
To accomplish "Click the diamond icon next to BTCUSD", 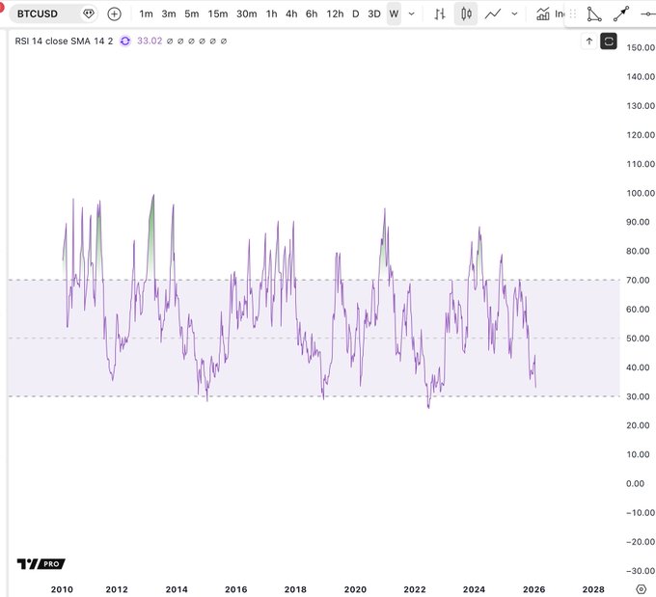I will [89, 14].
